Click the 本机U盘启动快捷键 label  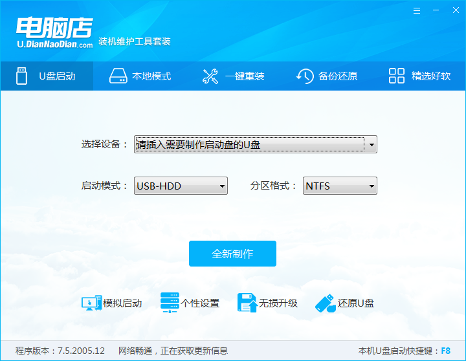pos(399,351)
